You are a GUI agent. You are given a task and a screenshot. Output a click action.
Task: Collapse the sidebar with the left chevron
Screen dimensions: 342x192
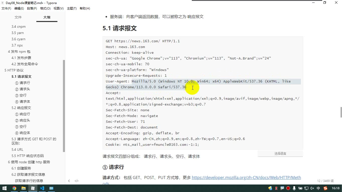pos(69,181)
